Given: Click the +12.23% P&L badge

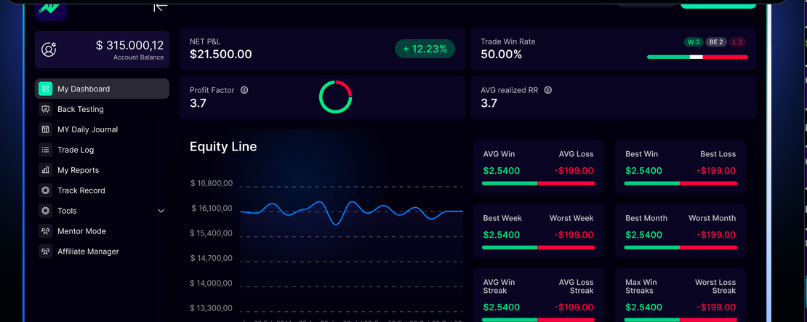Looking at the screenshot, I should click(425, 49).
